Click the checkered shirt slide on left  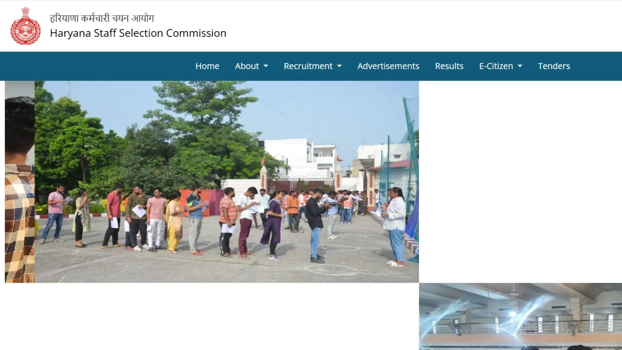[x=19, y=182]
